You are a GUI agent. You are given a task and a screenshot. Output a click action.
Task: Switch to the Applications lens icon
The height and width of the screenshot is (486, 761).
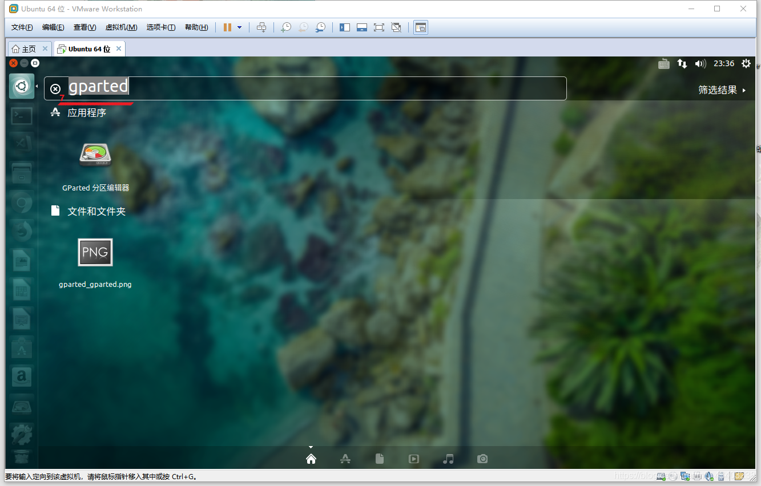point(345,459)
